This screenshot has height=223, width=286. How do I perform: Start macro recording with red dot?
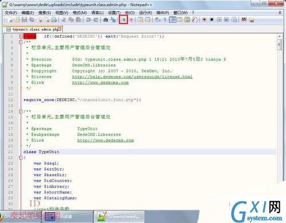tap(204, 20)
